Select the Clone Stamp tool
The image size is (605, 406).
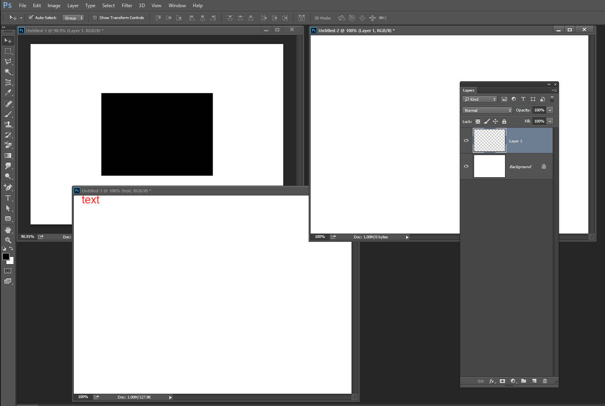pos(8,124)
